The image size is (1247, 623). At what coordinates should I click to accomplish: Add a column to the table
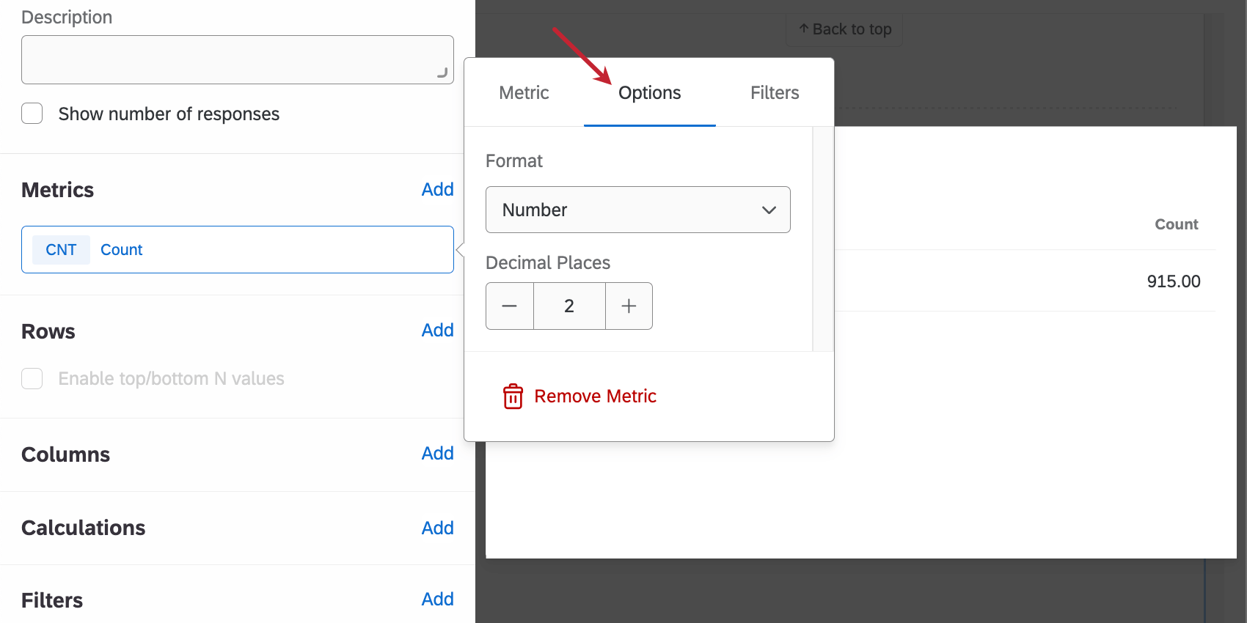437,454
